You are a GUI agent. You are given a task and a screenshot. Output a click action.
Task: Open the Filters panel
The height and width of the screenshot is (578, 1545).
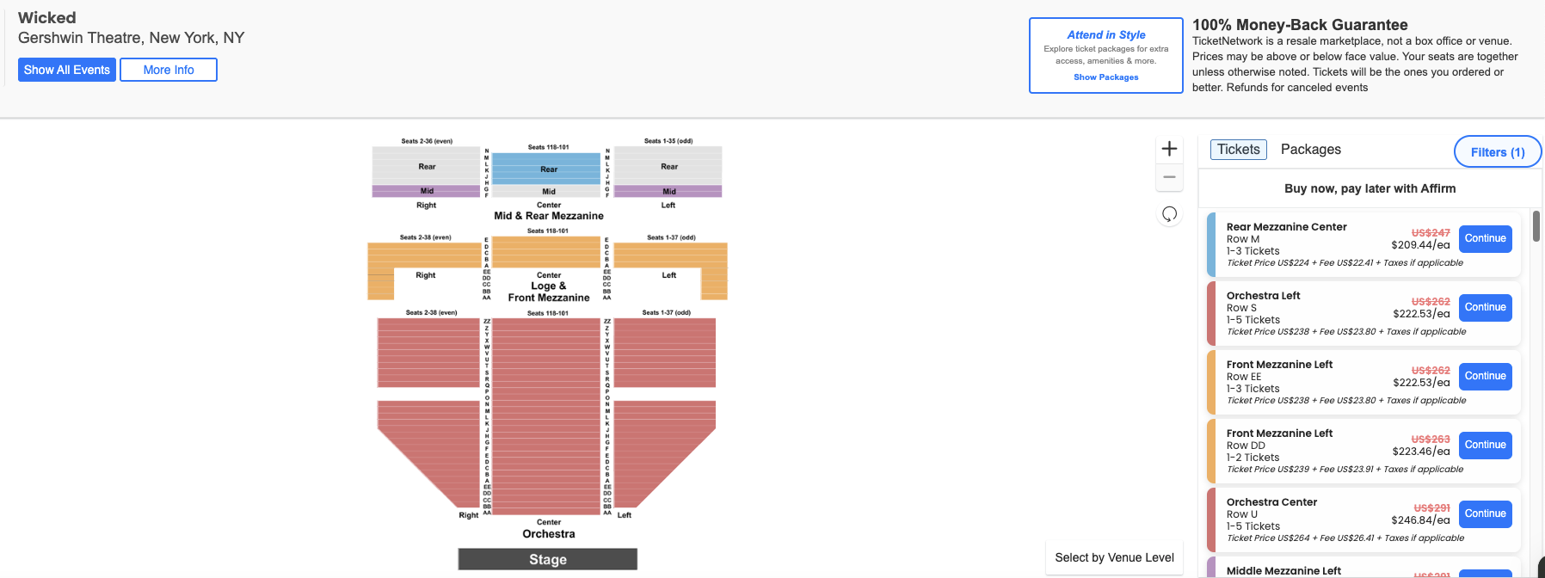[1497, 151]
